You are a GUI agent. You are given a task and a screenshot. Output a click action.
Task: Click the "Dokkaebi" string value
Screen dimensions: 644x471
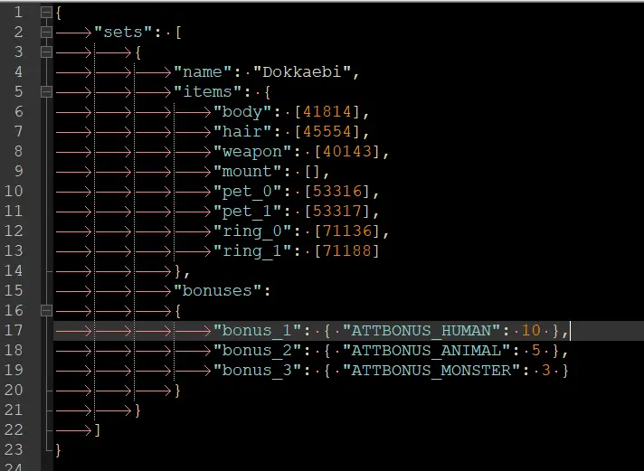click(303, 72)
